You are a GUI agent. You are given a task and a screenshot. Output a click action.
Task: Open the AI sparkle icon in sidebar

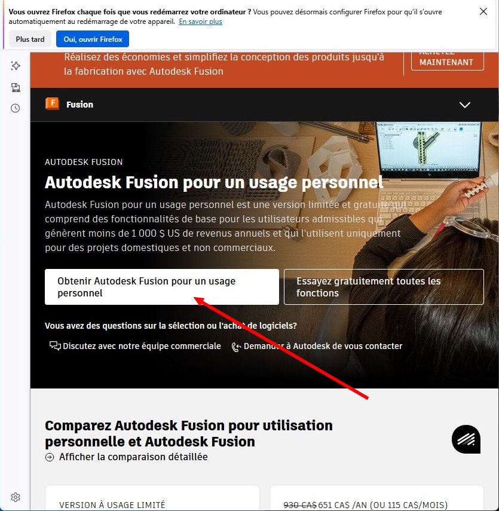pyautogui.click(x=16, y=66)
